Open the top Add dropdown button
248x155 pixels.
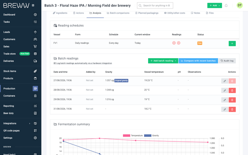[214, 5]
